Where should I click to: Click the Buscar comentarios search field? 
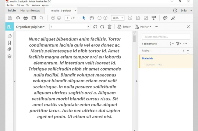[x=166, y=37]
